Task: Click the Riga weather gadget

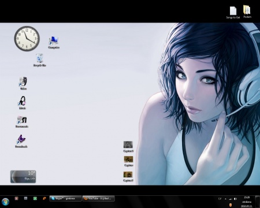Action: [x=23, y=176]
